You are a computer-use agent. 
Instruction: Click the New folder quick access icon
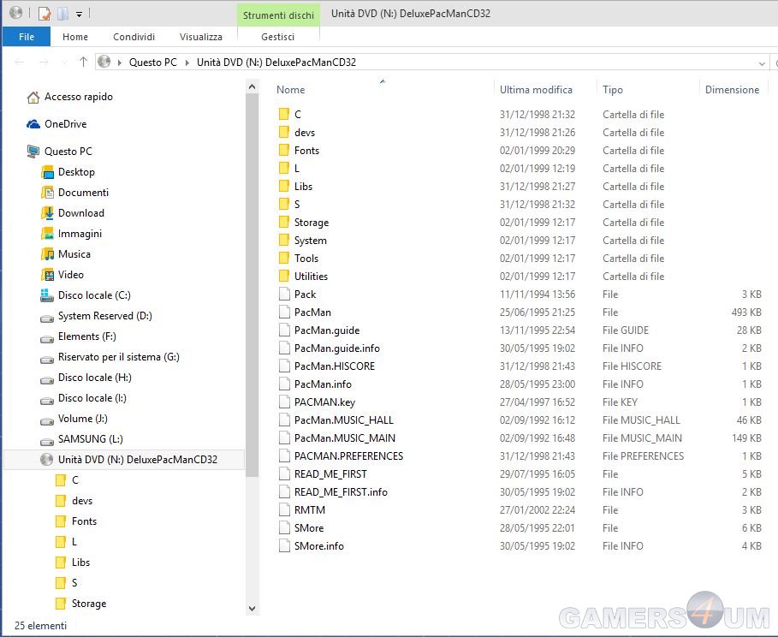tap(62, 14)
